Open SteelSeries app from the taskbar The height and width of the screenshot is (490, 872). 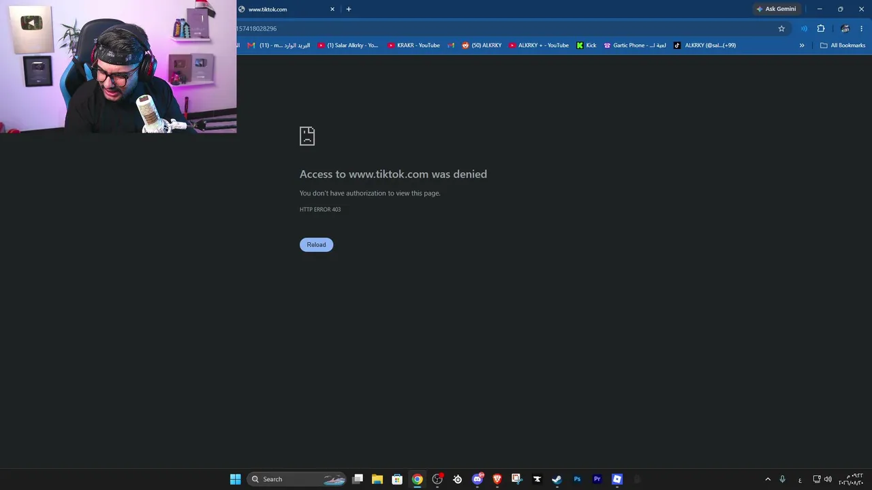point(457,479)
